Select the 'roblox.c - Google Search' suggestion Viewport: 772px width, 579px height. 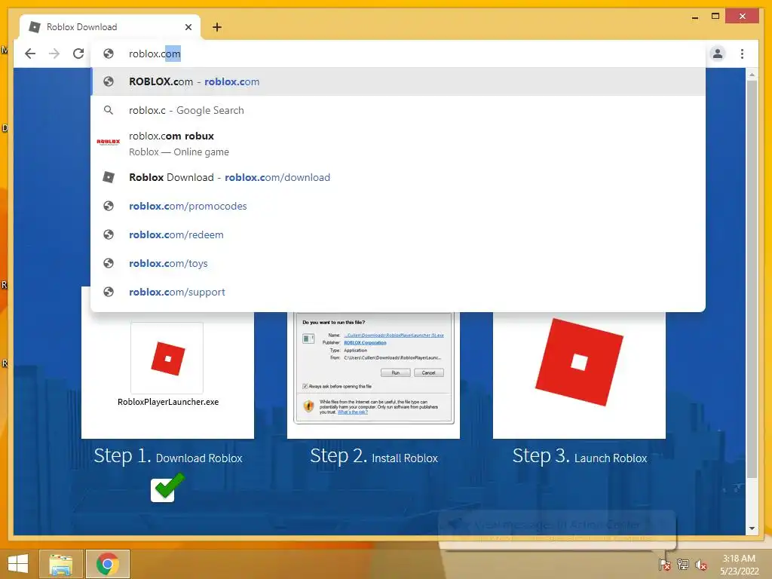(398, 110)
